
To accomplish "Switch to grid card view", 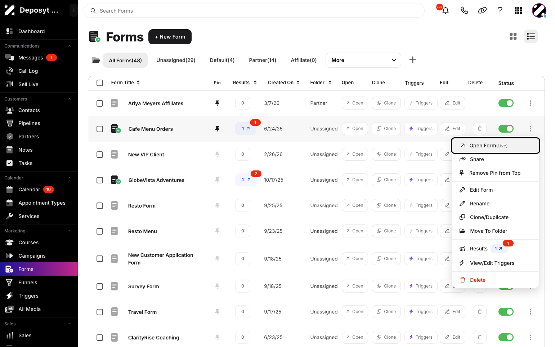I will coord(513,36).
